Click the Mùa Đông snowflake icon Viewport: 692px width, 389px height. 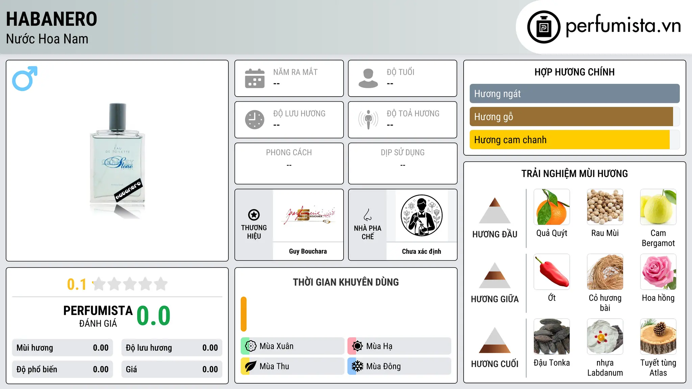[357, 366]
